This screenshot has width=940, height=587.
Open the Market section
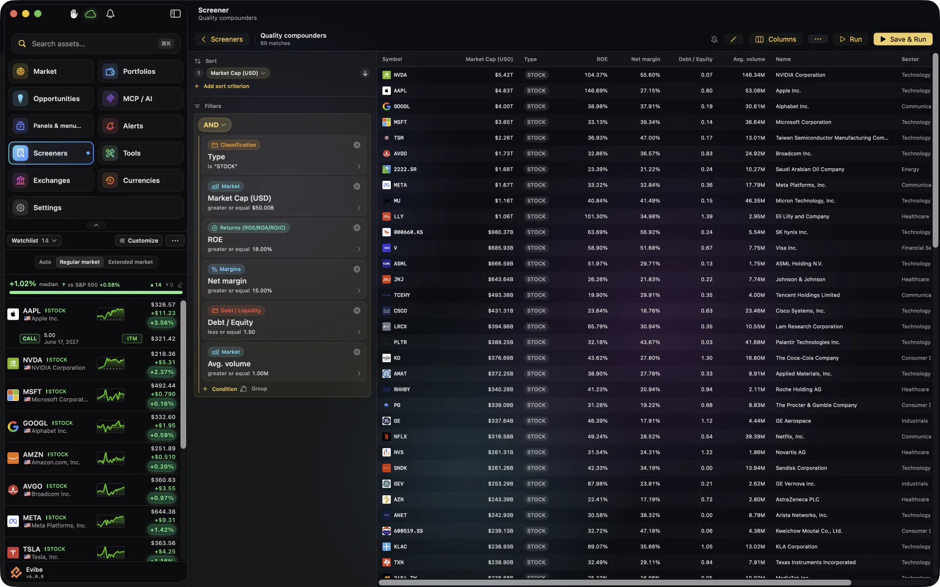coord(51,71)
